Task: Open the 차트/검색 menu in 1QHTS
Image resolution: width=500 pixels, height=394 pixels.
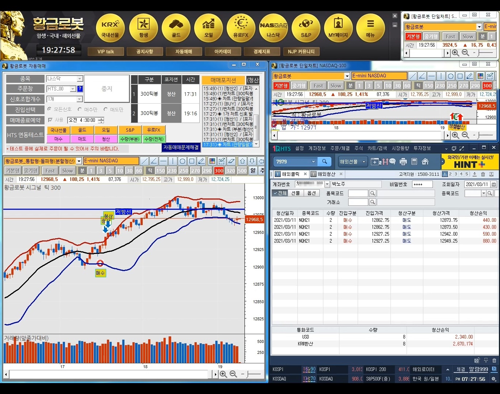Action: pos(377,148)
